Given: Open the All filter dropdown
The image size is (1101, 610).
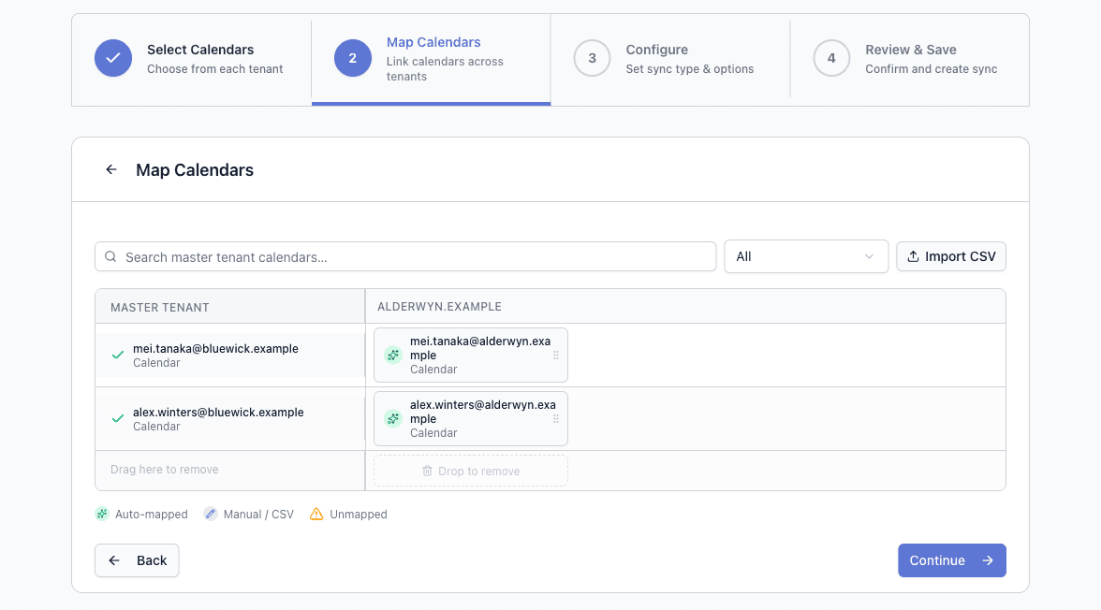Looking at the screenshot, I should [806, 257].
